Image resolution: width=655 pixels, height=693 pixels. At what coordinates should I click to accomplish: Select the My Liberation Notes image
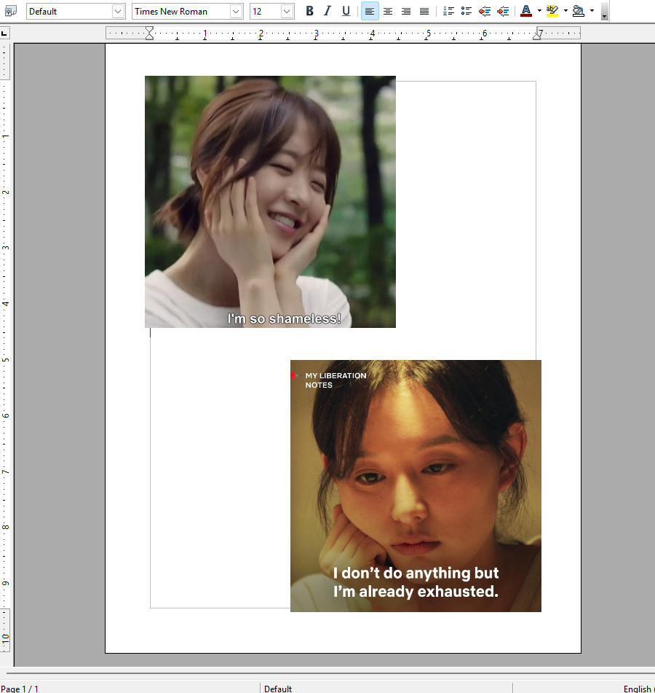coord(416,486)
